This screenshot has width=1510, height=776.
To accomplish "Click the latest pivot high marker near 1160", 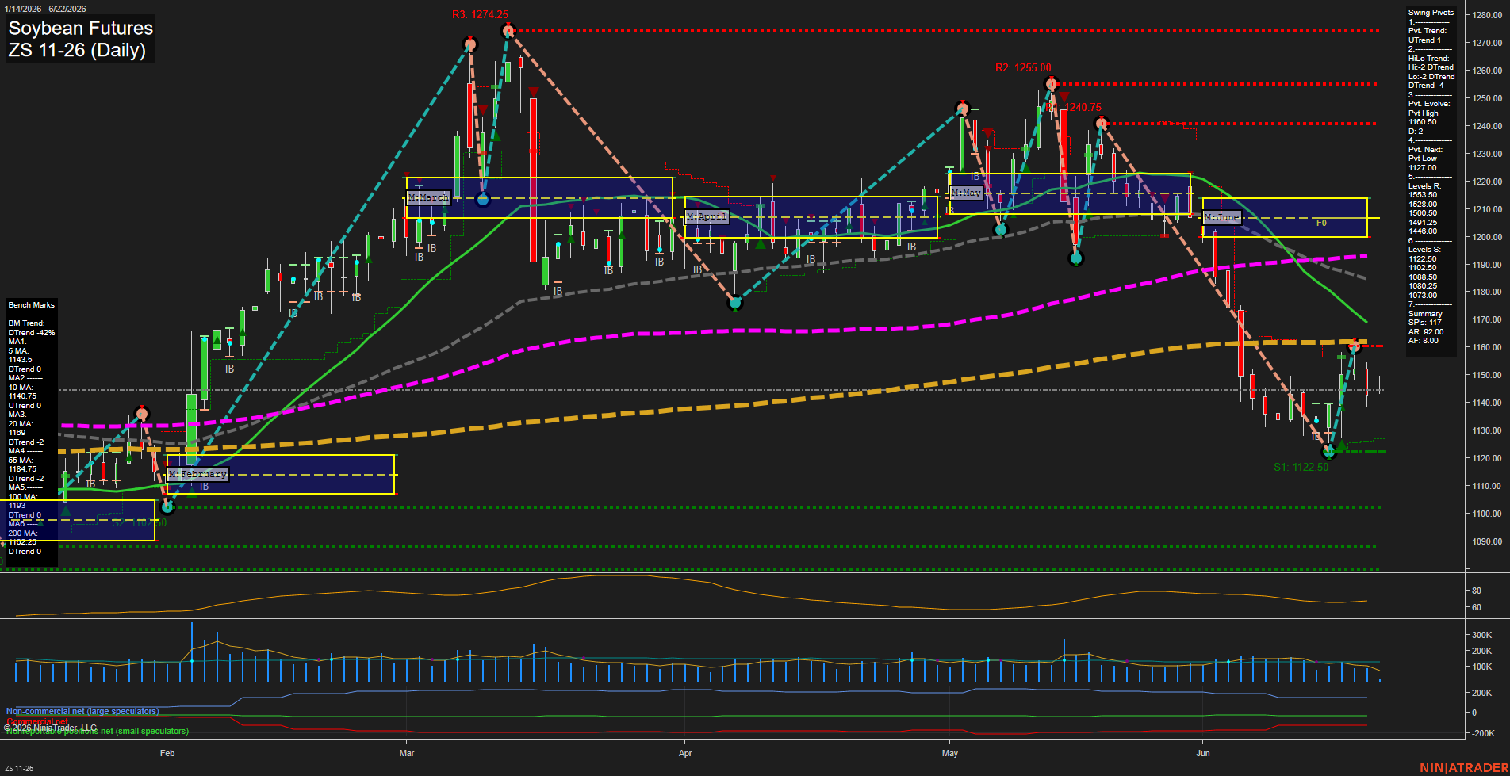I will (x=1355, y=346).
